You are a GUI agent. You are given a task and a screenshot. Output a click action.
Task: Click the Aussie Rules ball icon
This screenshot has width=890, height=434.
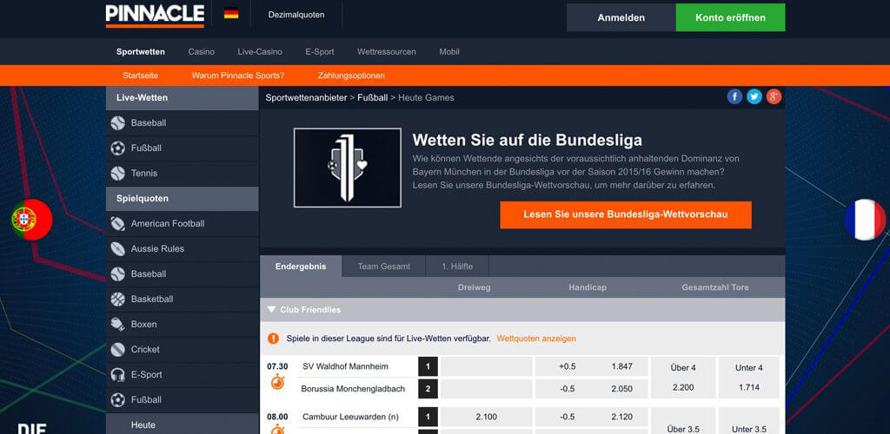tap(117, 249)
